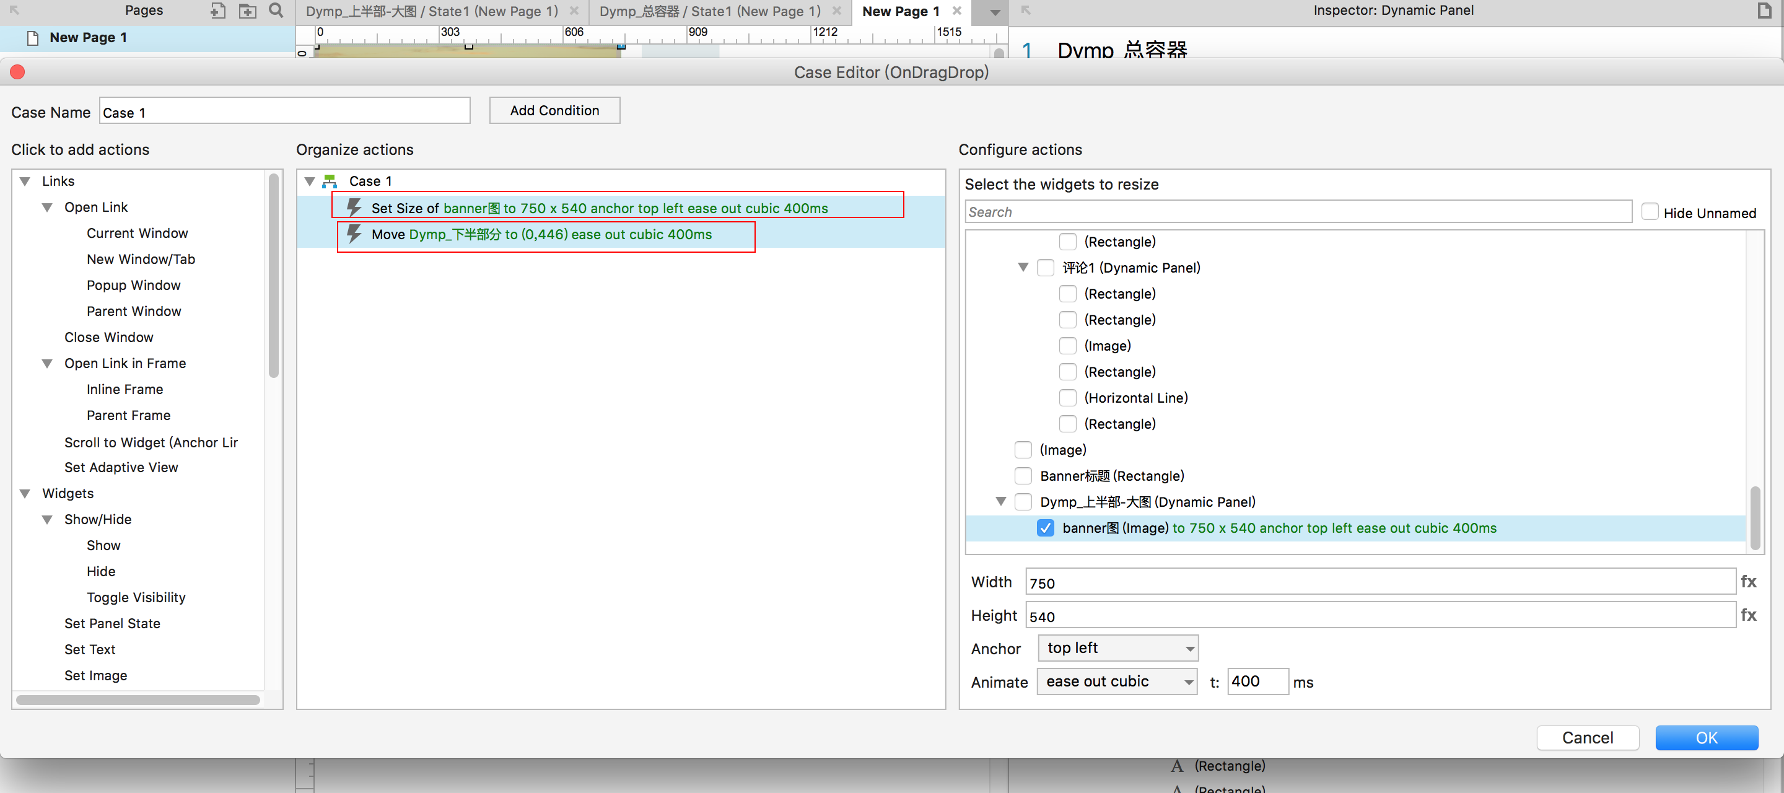Switch to Dymp_总容器 / State1 tab

709,11
